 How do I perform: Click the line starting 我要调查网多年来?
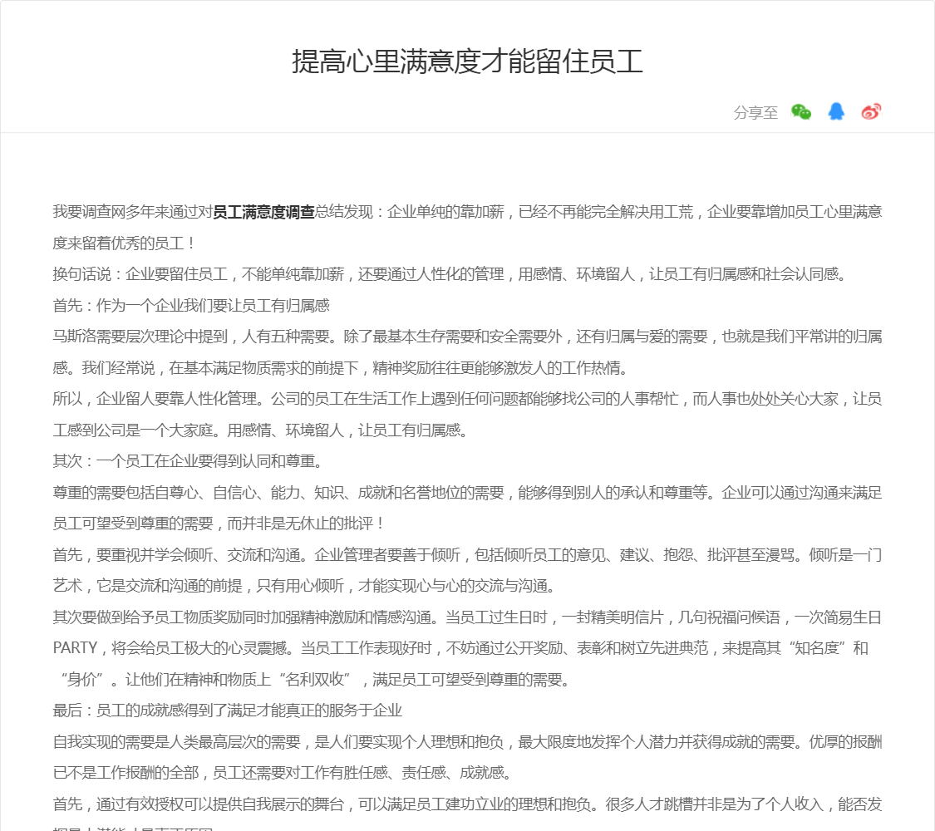click(x=467, y=212)
